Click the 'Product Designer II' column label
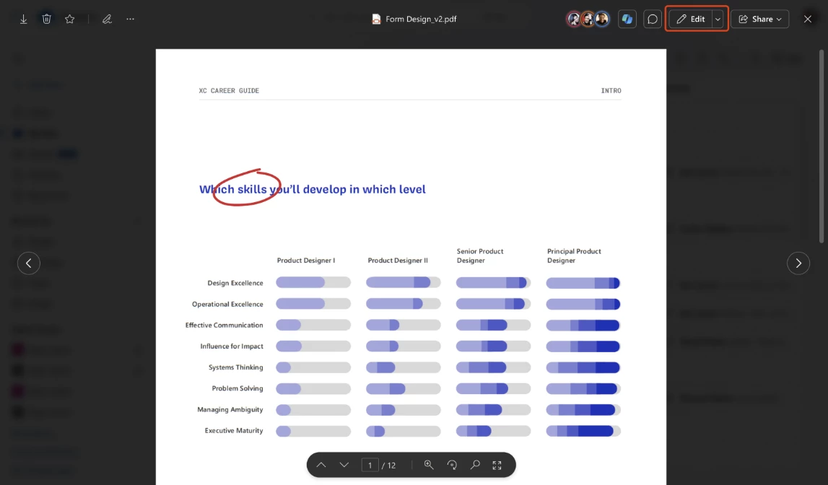This screenshot has width=828, height=485. (398, 260)
